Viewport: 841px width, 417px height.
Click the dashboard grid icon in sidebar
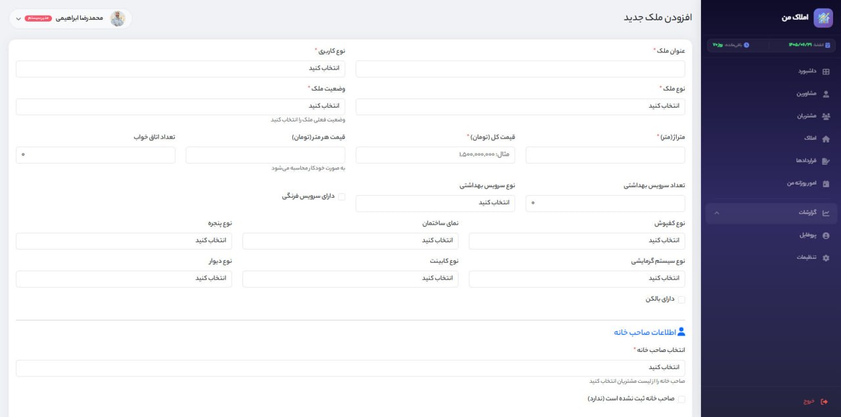coord(826,72)
